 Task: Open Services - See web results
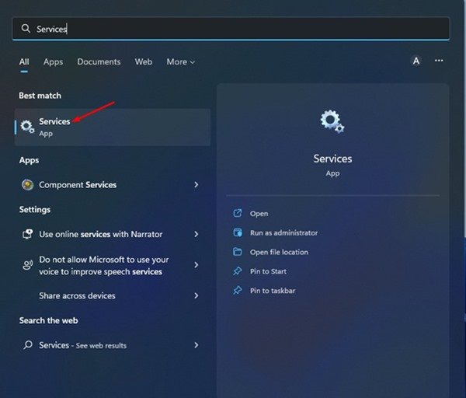point(113,345)
